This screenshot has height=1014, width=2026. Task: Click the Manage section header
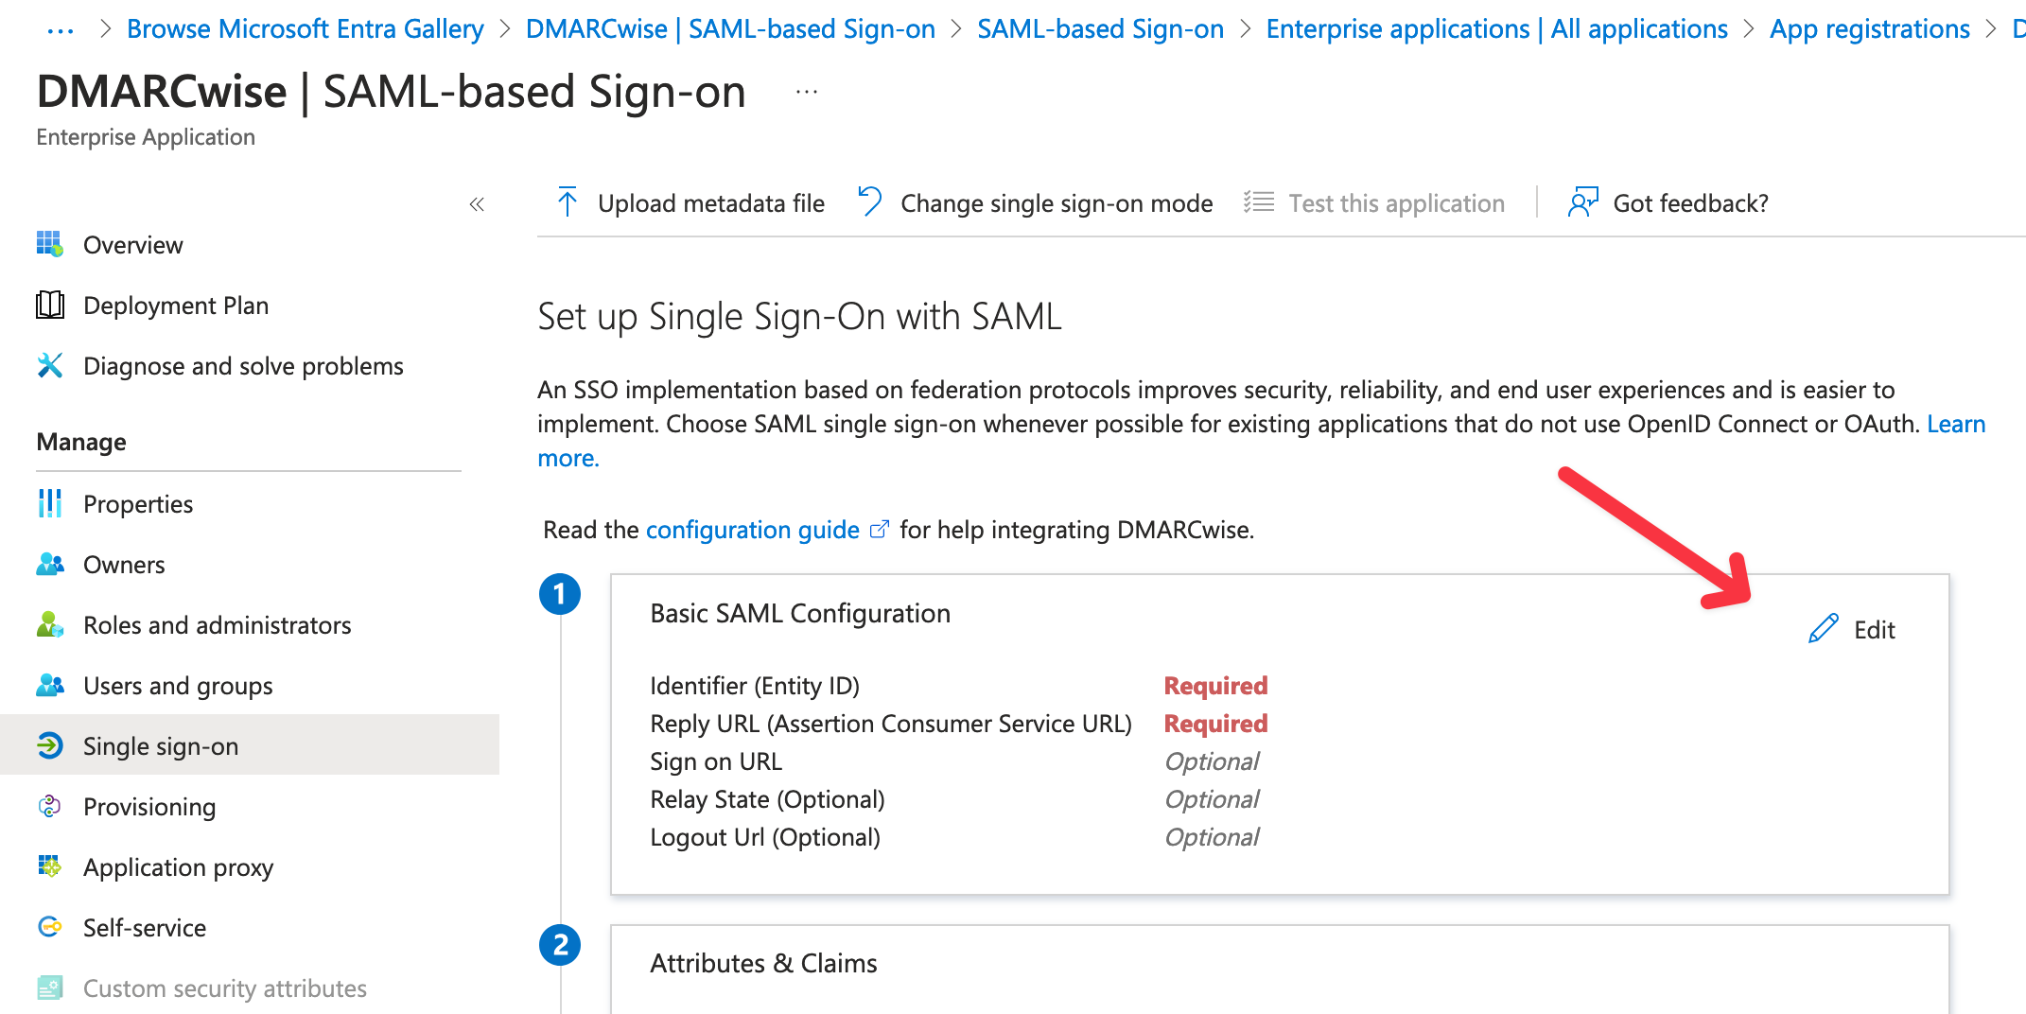[x=81, y=442]
